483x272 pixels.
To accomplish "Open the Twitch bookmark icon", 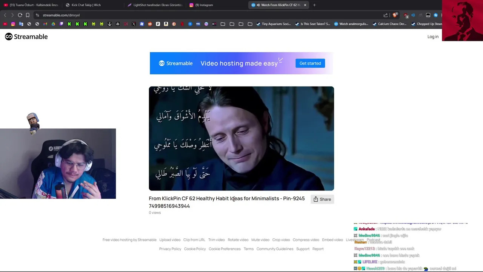I will click(x=62, y=24).
